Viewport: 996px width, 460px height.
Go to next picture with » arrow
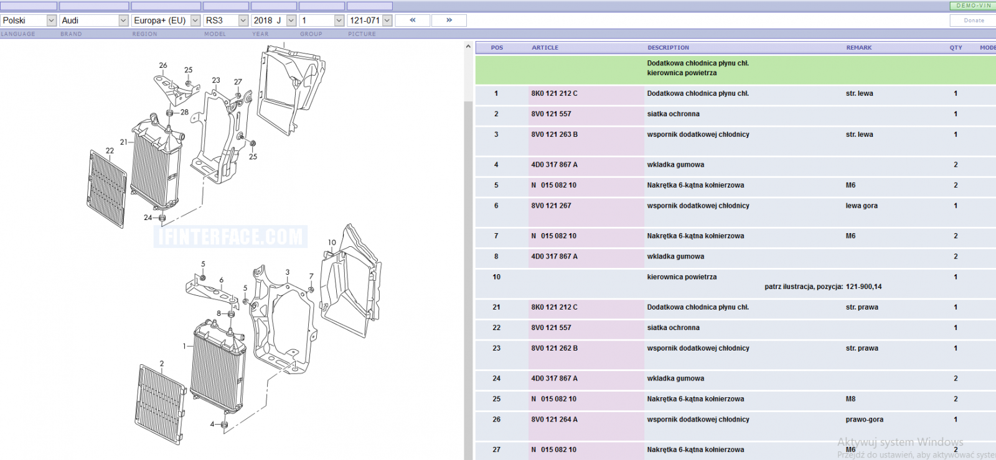(449, 21)
